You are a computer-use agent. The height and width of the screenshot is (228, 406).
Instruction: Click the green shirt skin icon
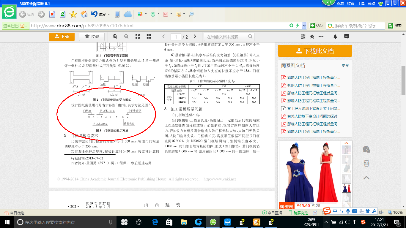[x=381, y=4]
